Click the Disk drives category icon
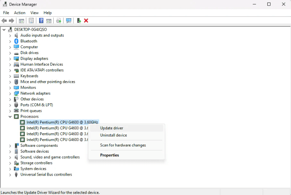Screen dimensions: 291x195 click(x=16, y=53)
